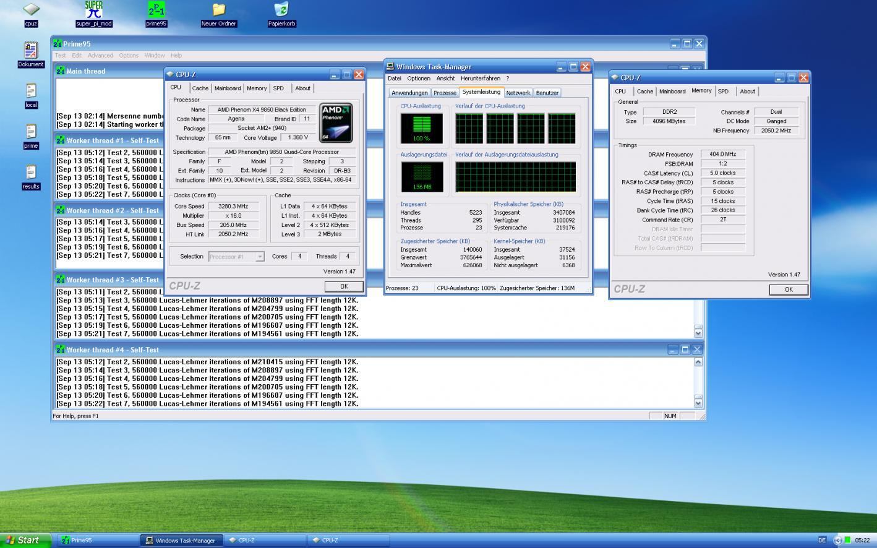Image resolution: width=877 pixels, height=548 pixels.
Task: Select the About tab in right CPU-Z
Action: [x=747, y=92]
